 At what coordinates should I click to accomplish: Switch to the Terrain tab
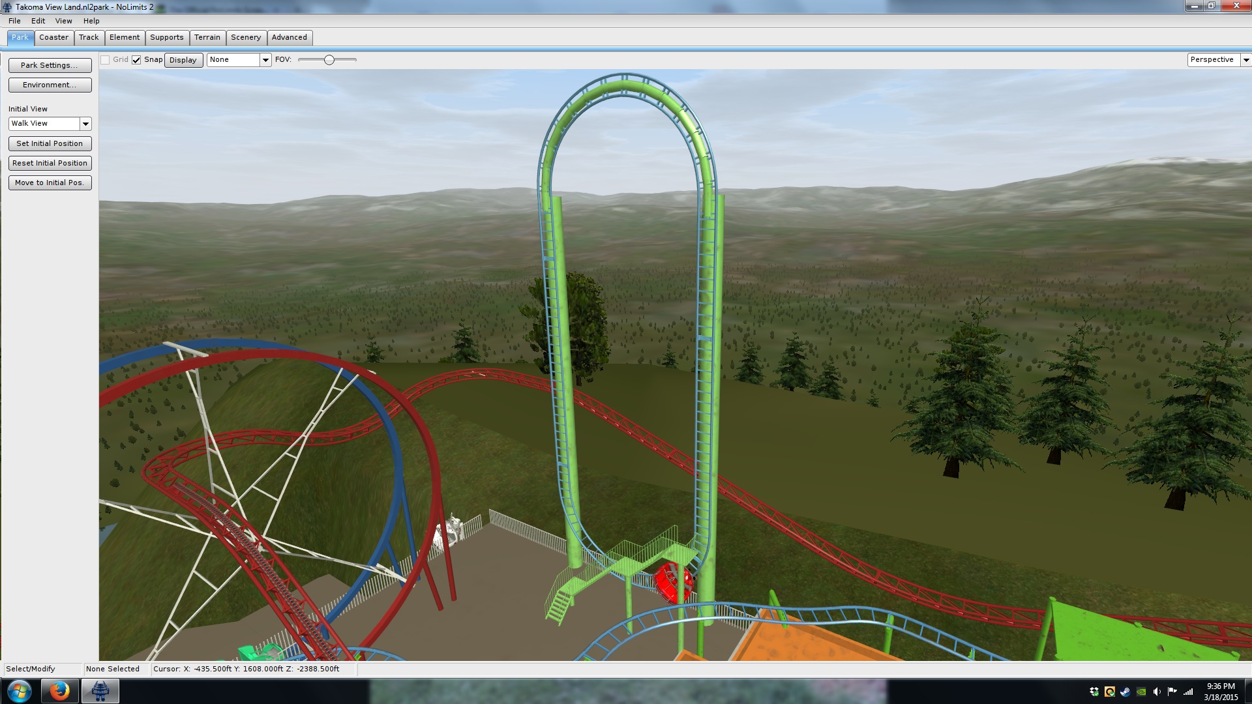point(207,37)
